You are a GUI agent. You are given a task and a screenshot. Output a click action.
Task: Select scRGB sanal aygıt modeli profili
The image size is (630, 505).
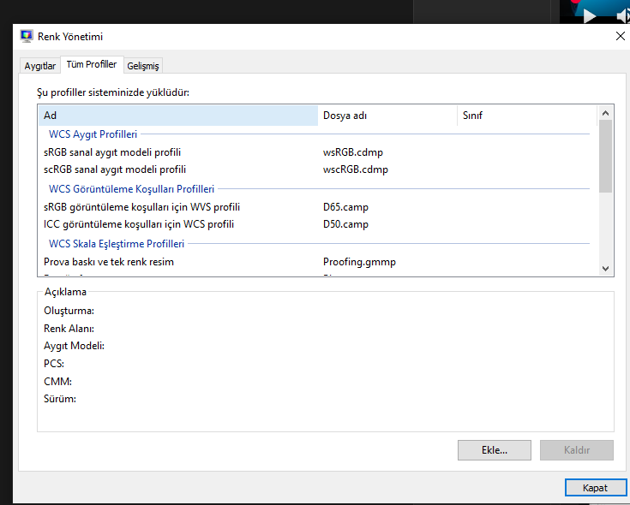click(115, 169)
